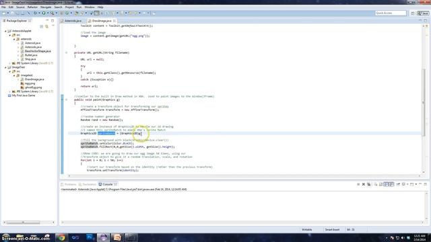Switch to the Asteroids.java editor tab
Screen dimensions: 431x242
pos(73,21)
